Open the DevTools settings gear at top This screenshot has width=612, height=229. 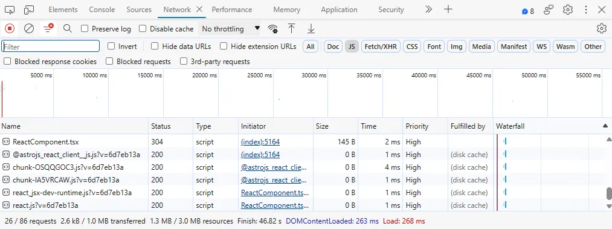point(567,10)
